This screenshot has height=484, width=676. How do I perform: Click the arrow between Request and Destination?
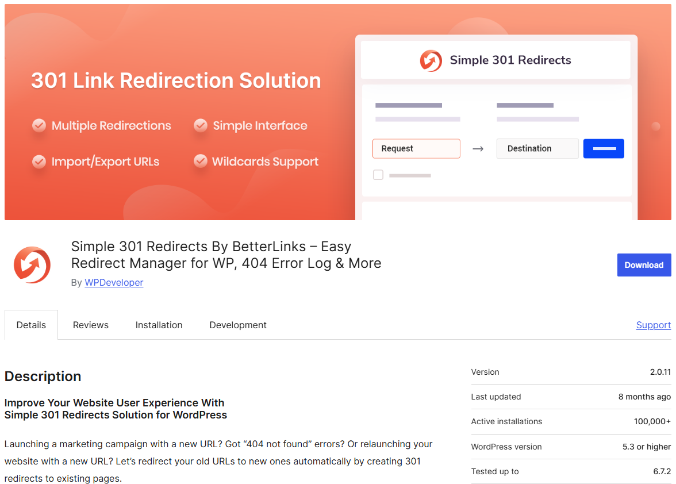tap(478, 149)
